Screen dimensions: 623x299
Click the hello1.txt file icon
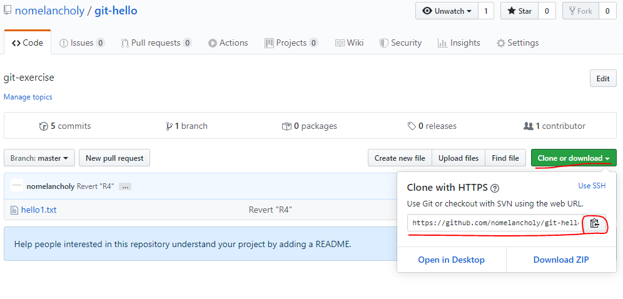point(14,210)
